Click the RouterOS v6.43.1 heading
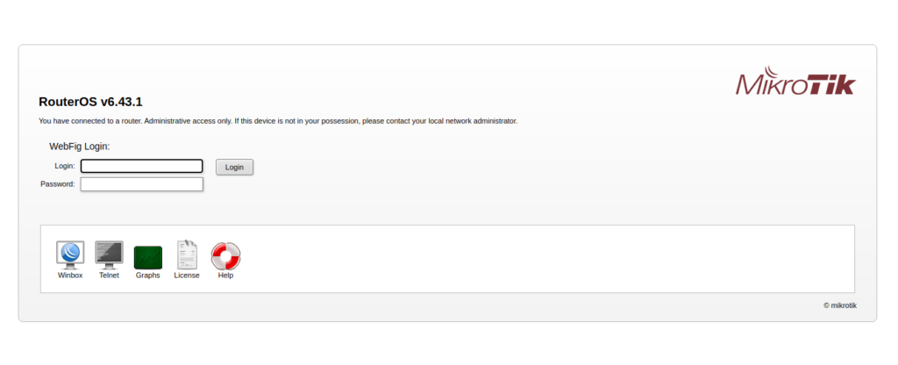The image size is (898, 365). 90,102
